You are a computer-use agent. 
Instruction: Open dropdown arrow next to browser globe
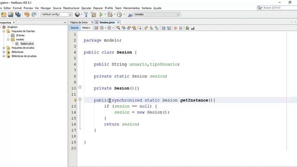click(x=82, y=14)
